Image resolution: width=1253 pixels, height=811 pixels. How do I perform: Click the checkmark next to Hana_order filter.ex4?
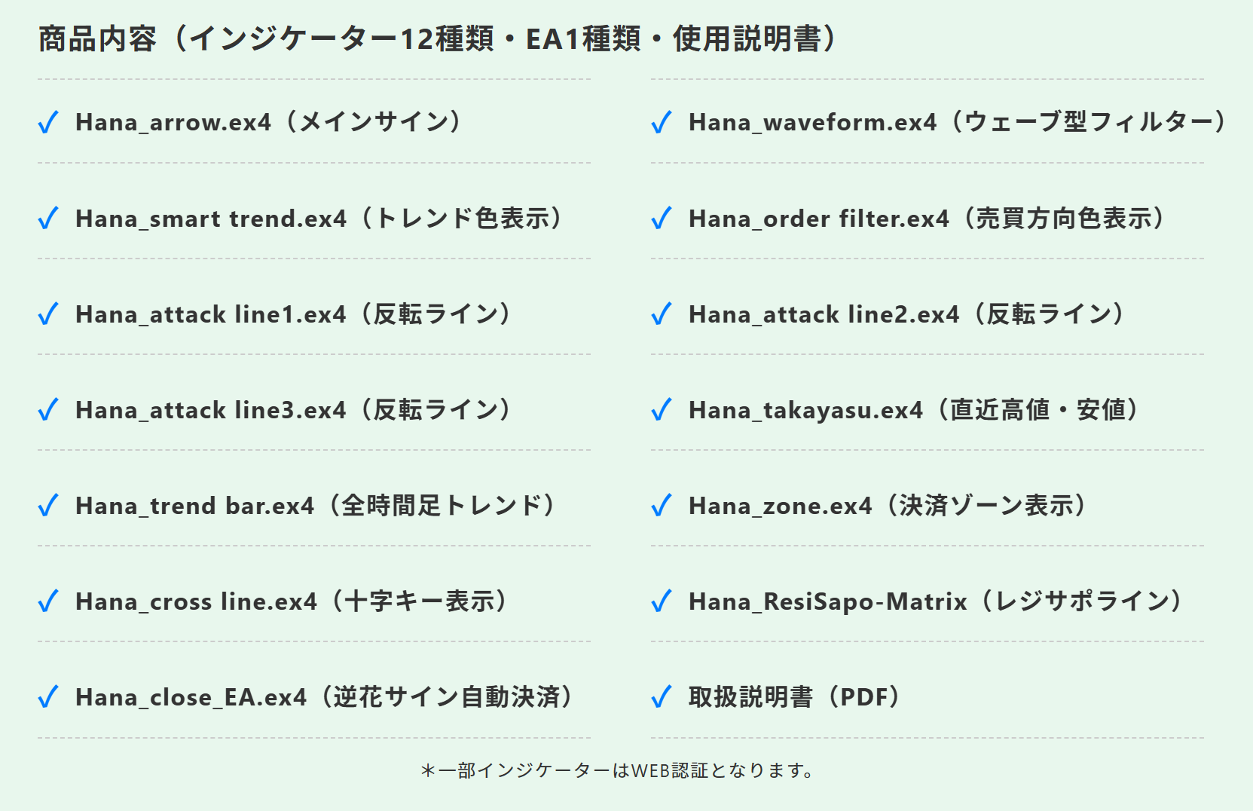(662, 219)
